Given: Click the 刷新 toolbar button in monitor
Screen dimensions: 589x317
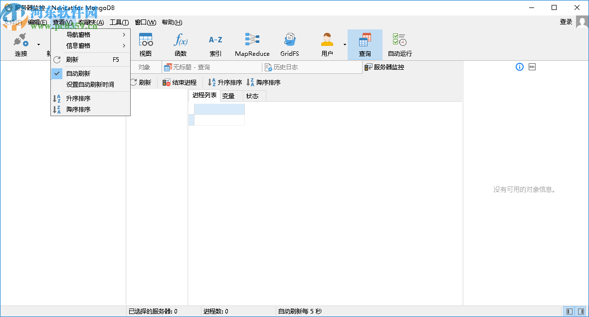Looking at the screenshot, I should coord(141,83).
